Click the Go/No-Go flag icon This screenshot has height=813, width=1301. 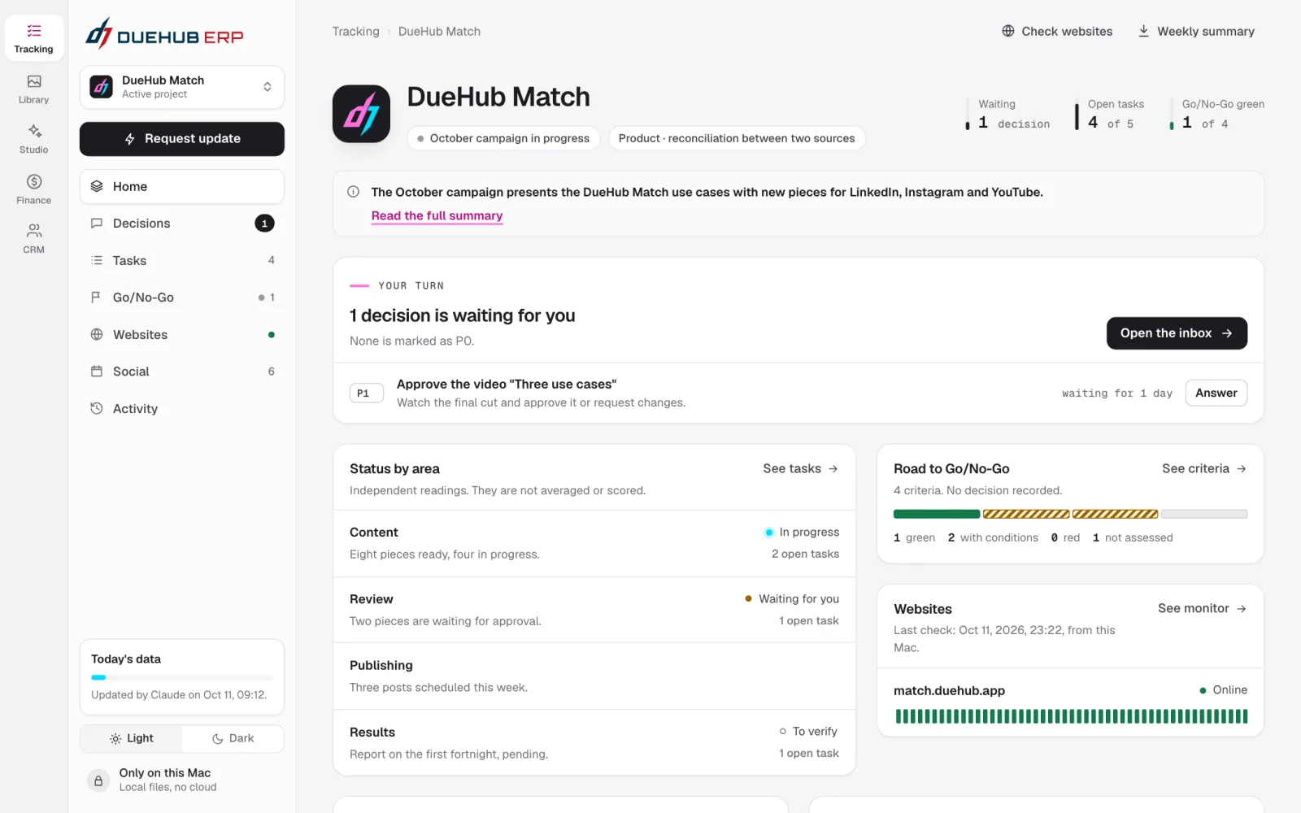point(97,298)
